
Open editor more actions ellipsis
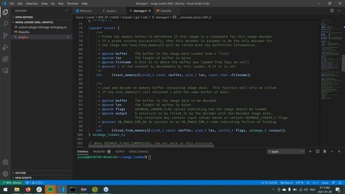click(x=339, y=11)
